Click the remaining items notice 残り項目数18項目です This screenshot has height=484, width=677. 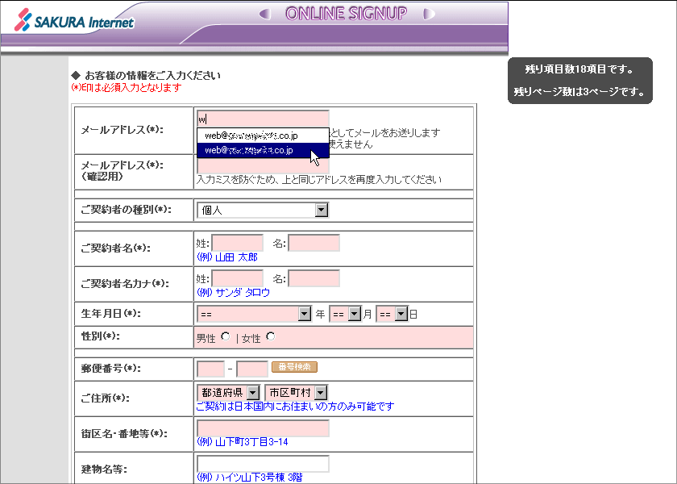pyautogui.click(x=579, y=69)
